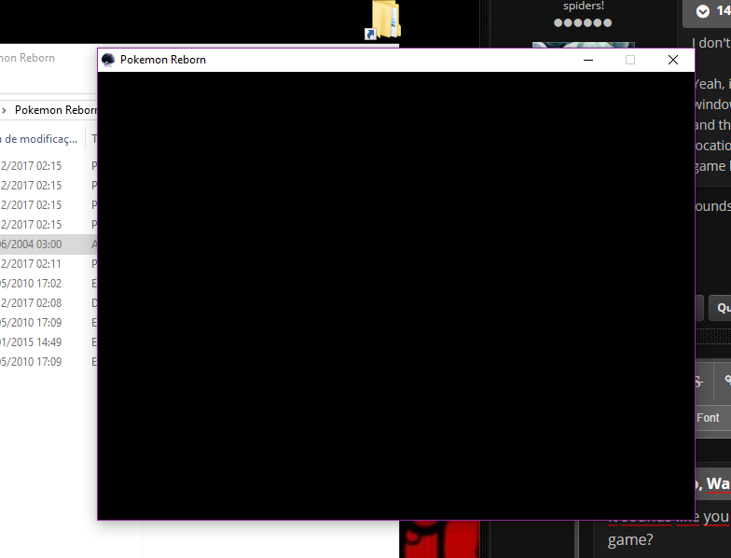Click the strikethrough icon in forum editor
731x558 pixels.
[697, 382]
